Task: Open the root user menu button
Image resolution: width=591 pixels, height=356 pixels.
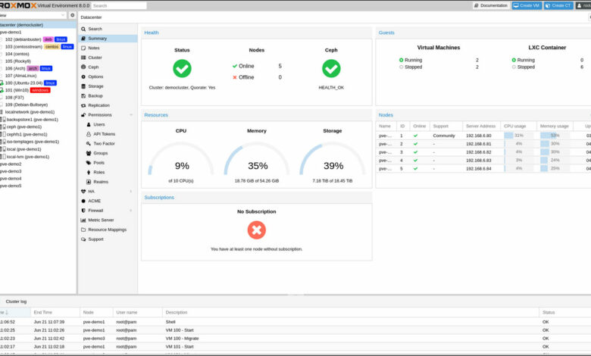Action: [583, 5]
